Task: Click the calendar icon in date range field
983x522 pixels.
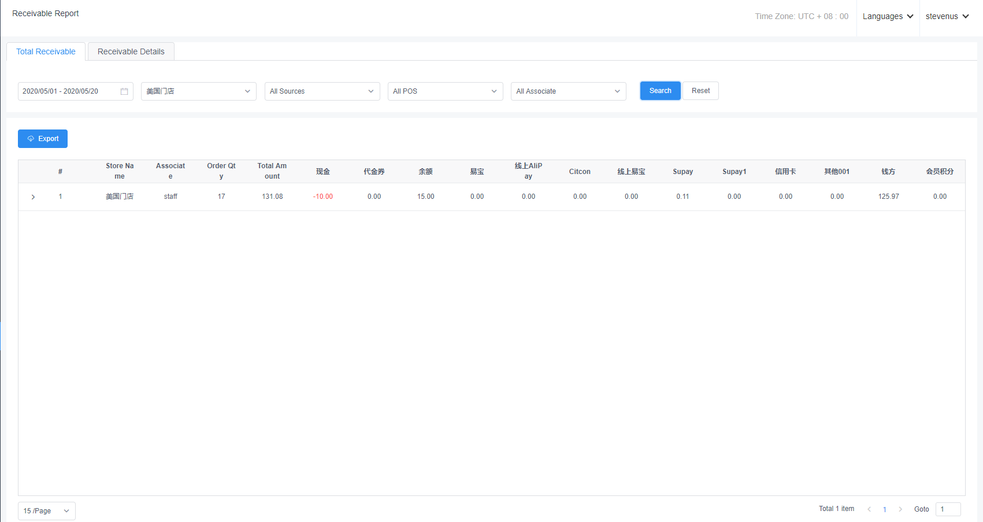Action: tap(124, 91)
